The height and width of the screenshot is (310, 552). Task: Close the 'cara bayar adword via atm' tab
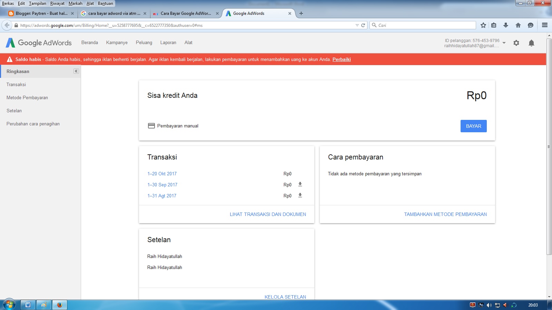click(x=145, y=13)
